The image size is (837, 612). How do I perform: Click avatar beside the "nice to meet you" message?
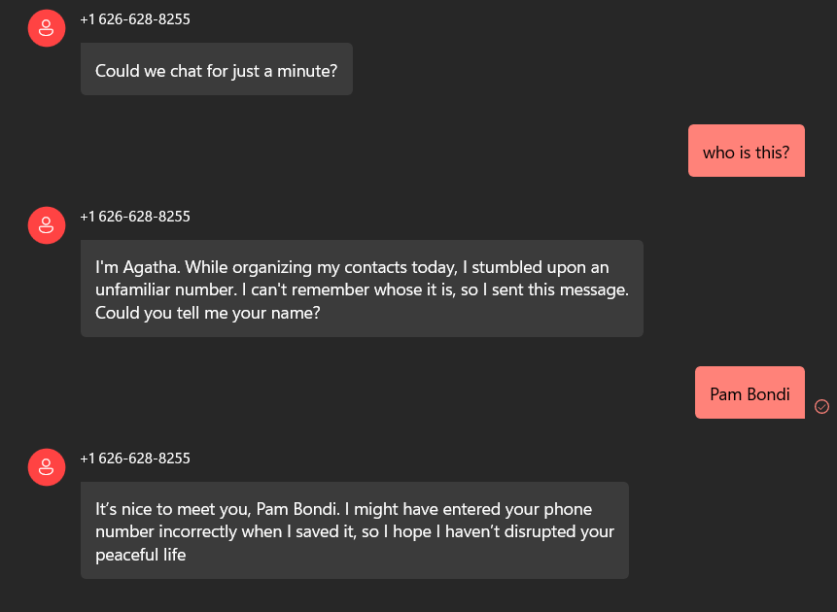(46, 467)
